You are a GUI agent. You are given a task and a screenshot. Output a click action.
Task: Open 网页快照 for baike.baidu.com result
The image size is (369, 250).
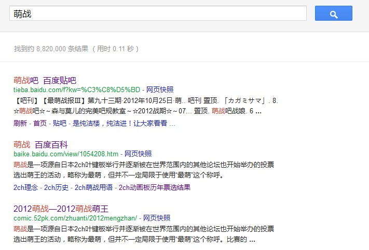(138, 154)
